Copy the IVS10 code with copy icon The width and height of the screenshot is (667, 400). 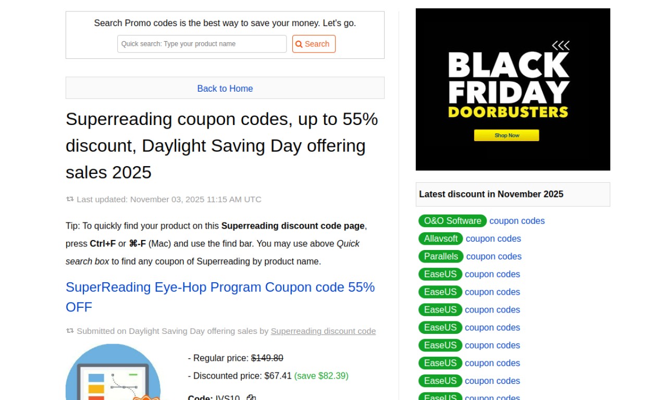(251, 398)
